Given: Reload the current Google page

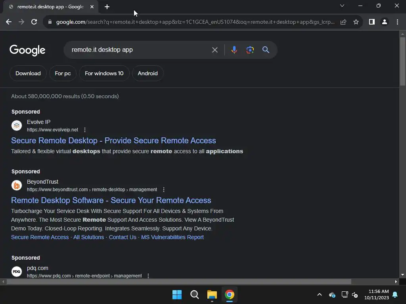Looking at the screenshot, I should [34, 22].
